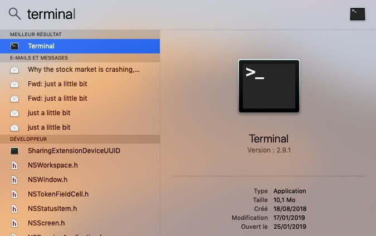This screenshot has height=236, width=376.
Task: Open SharingExtensionDeviceUUID result
Action: coord(80,151)
